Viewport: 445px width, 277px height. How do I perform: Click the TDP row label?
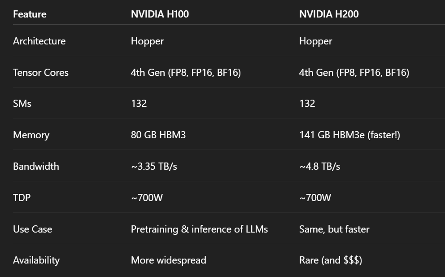22,198
